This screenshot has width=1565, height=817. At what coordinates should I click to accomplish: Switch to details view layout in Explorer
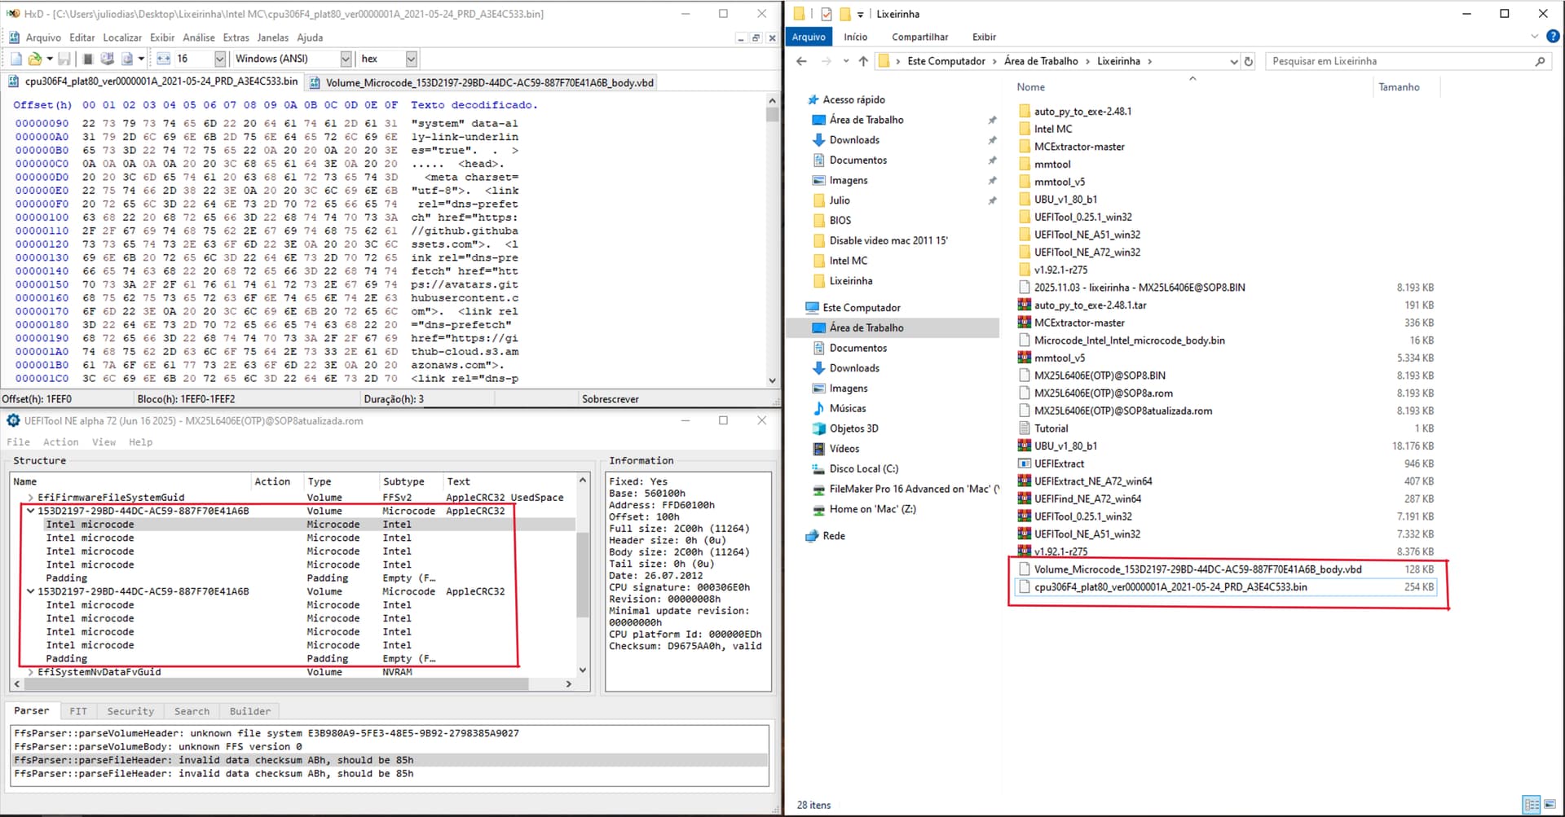point(1532,805)
